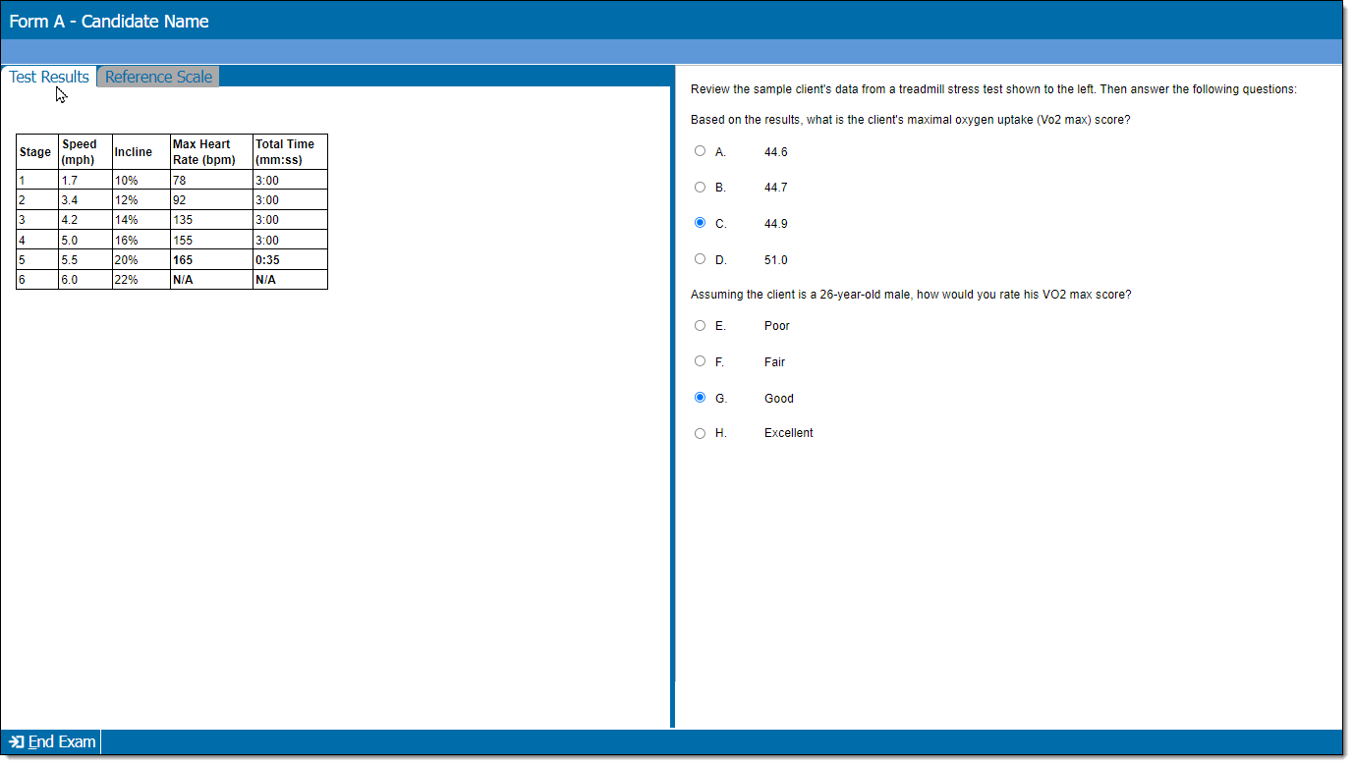Pick the Excellent rating radio button
The height and width of the screenshot is (765, 1353).
700,433
